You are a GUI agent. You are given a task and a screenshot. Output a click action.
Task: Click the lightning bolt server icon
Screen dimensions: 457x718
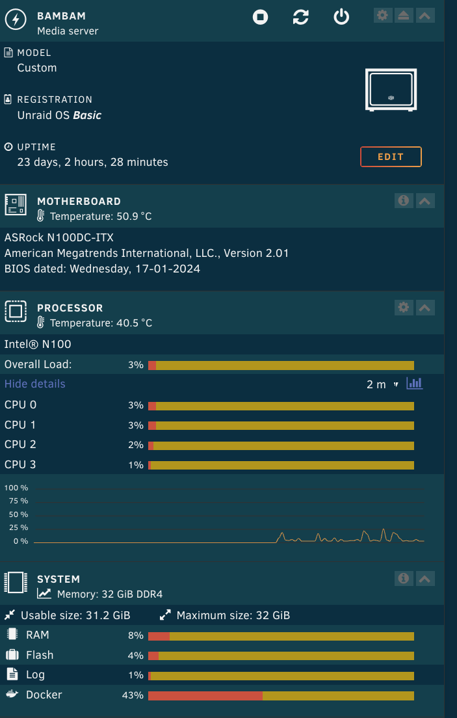[x=16, y=20]
